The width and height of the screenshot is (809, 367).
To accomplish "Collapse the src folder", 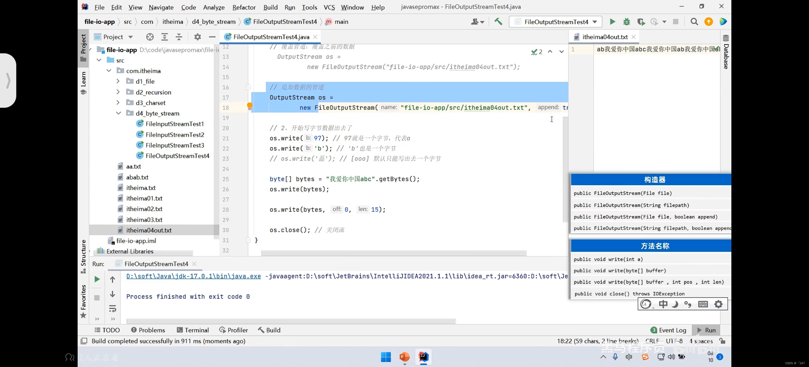I will pos(99,60).
